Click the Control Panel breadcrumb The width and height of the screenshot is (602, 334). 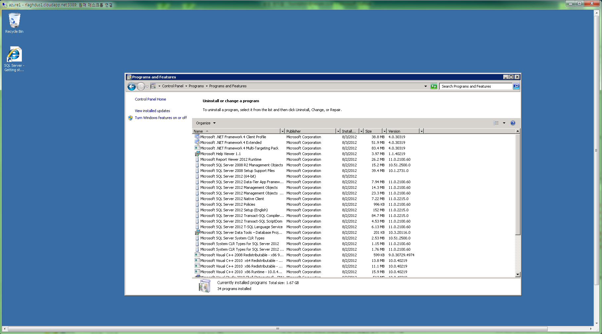[x=173, y=86]
